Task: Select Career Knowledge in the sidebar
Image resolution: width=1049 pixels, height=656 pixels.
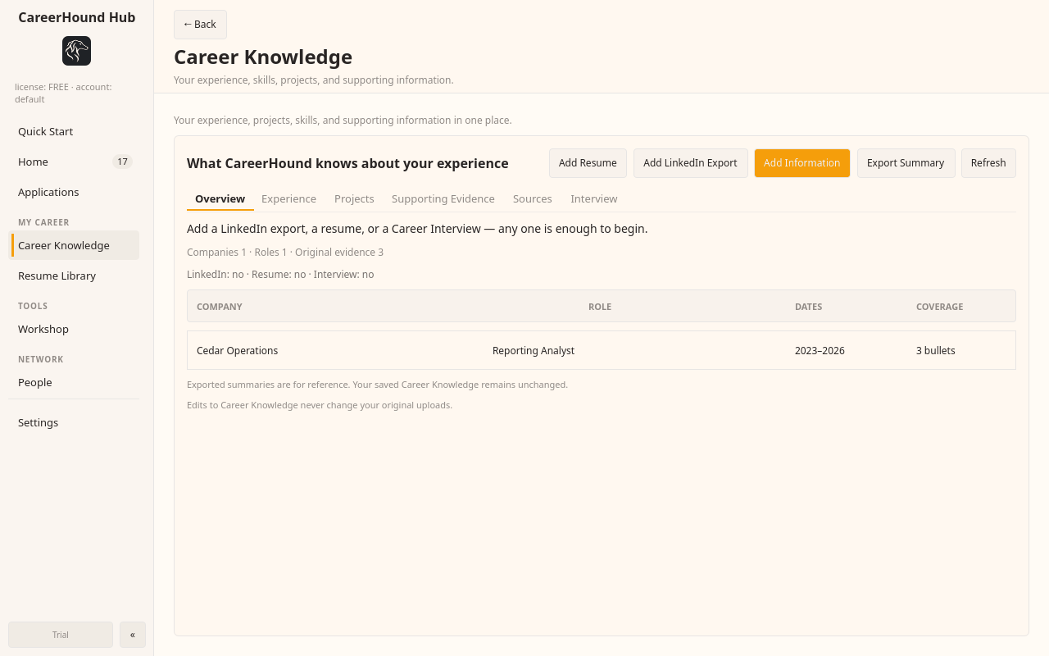Action: tap(74, 245)
